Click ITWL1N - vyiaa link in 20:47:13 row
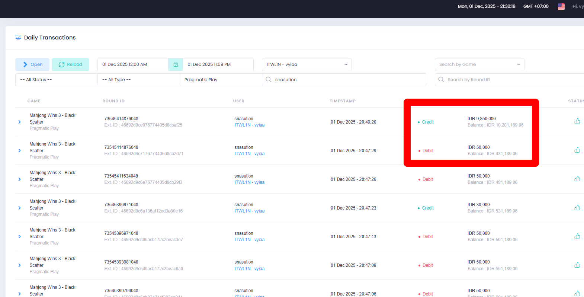The width and height of the screenshot is (584, 297). [x=249, y=240]
